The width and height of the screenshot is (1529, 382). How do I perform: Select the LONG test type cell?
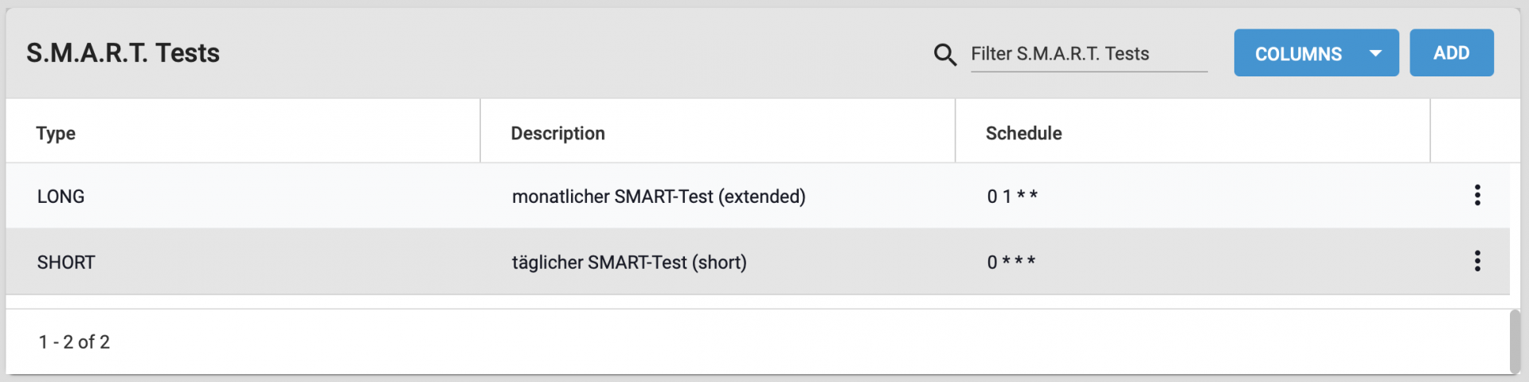[61, 197]
